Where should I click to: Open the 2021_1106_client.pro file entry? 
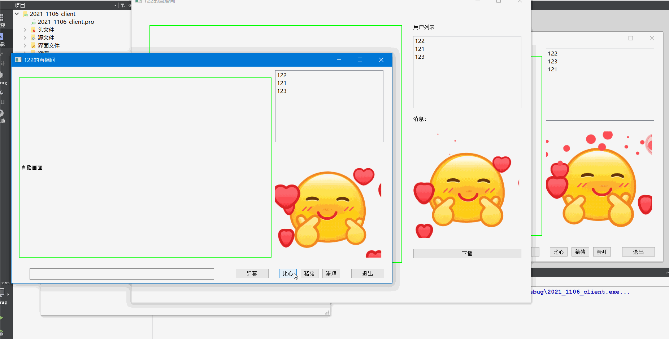tap(66, 22)
